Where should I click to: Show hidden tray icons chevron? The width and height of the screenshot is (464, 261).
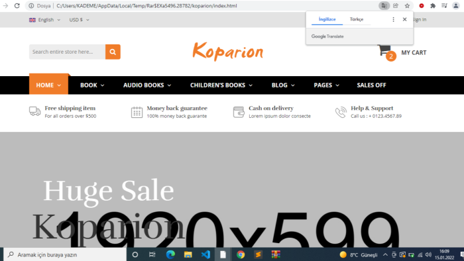(x=385, y=254)
